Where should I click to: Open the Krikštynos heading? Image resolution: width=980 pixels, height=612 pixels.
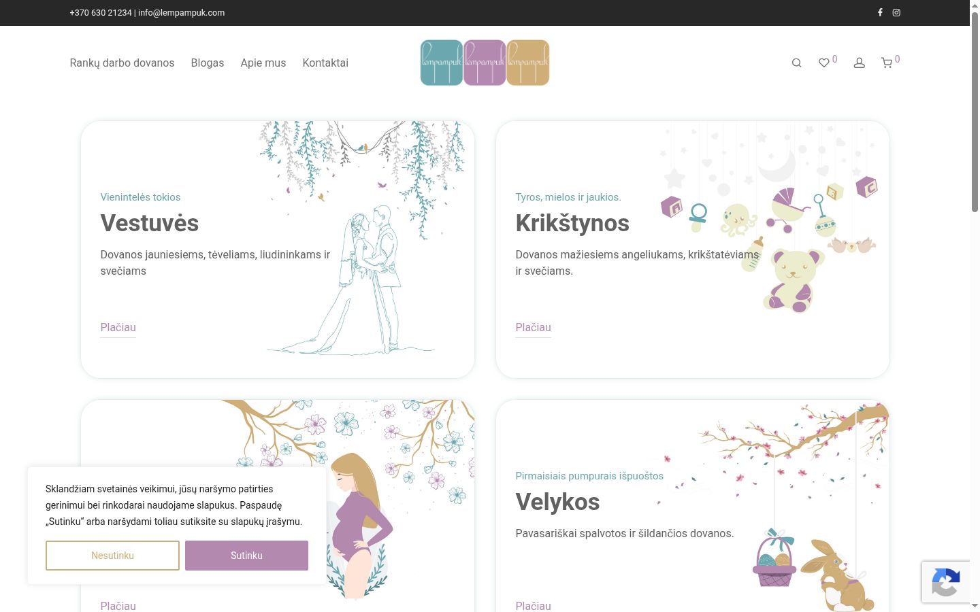click(x=572, y=223)
